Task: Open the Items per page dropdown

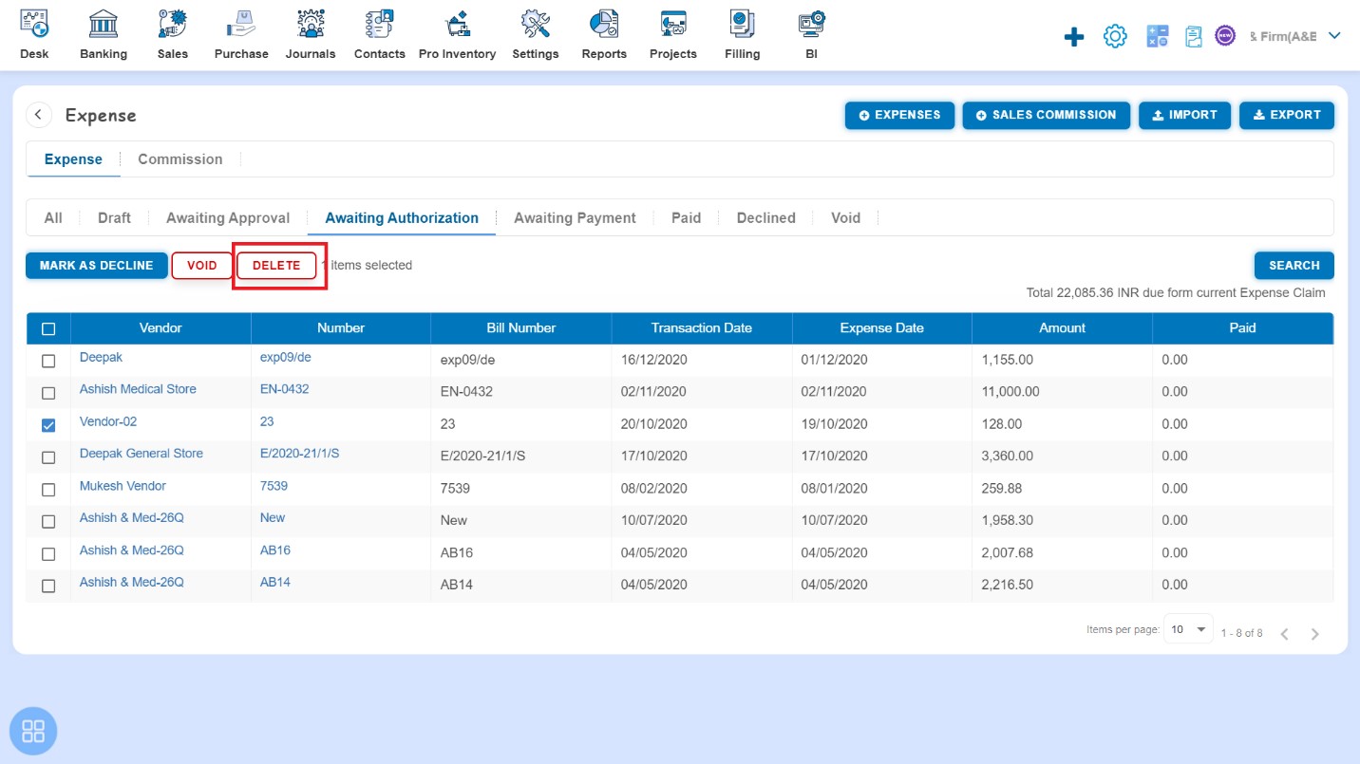Action: 1188,629
